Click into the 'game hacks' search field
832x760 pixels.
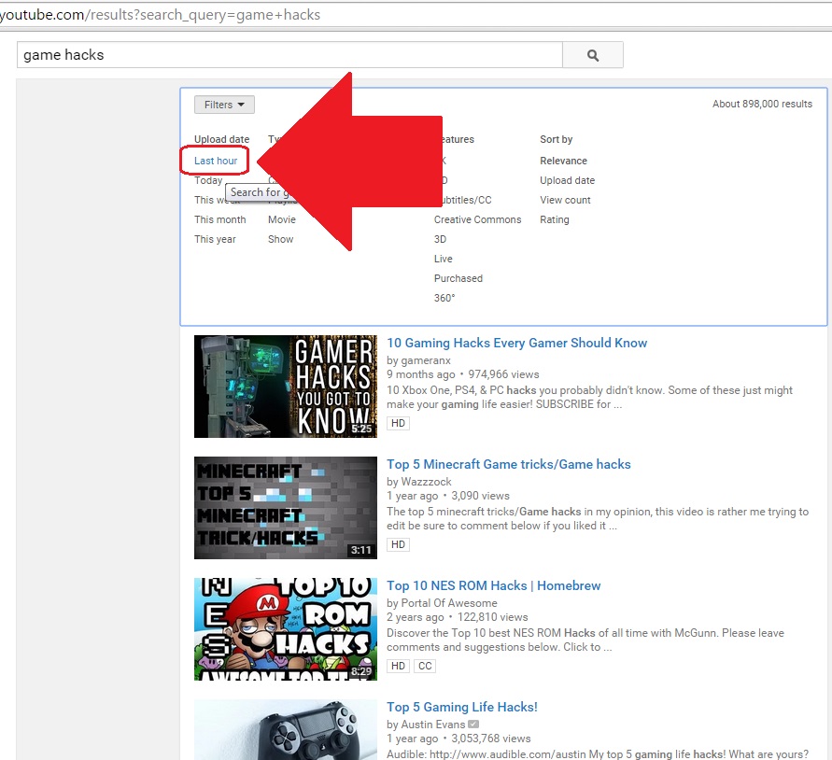click(289, 55)
